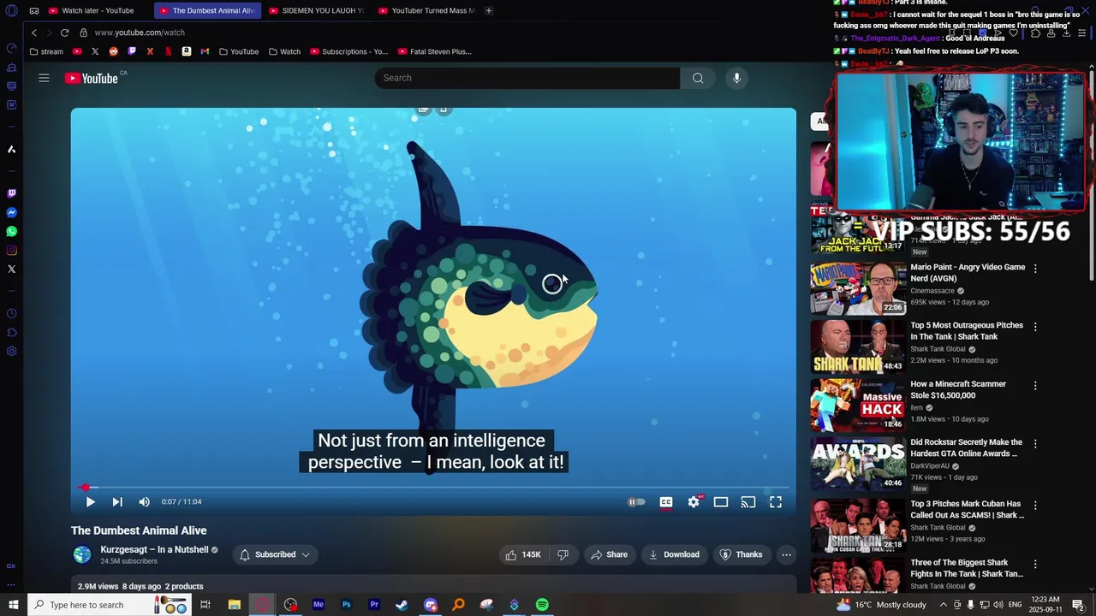The image size is (1096, 616).
Task: Open the Mario Paint video thumbnail
Action: coord(858,289)
